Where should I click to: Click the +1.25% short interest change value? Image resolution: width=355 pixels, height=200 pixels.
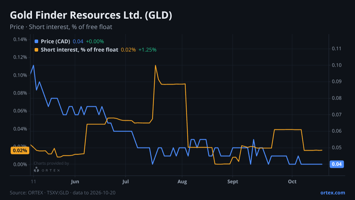147,50
